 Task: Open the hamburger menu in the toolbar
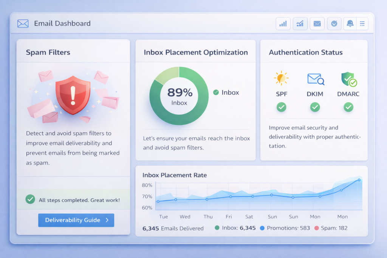[362, 23]
